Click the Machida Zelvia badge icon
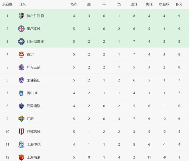The height and width of the screenshot is (161, 189). 21,41
